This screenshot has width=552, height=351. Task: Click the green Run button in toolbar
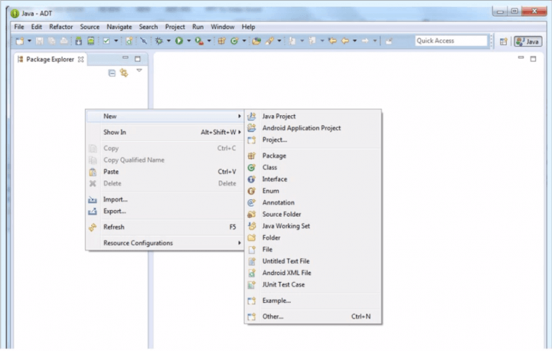coord(178,41)
